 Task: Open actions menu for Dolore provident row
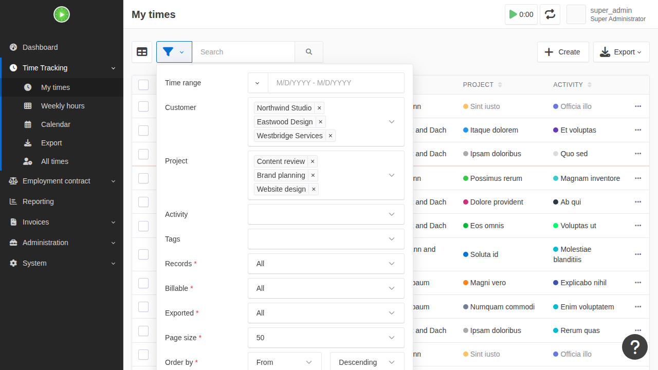638,202
